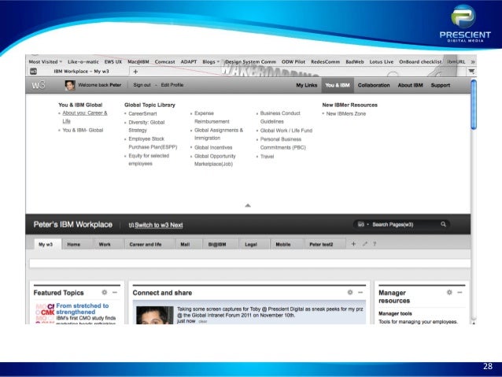Open Diversity: Global Strategy link
502x377 pixels.
[x=146, y=126]
